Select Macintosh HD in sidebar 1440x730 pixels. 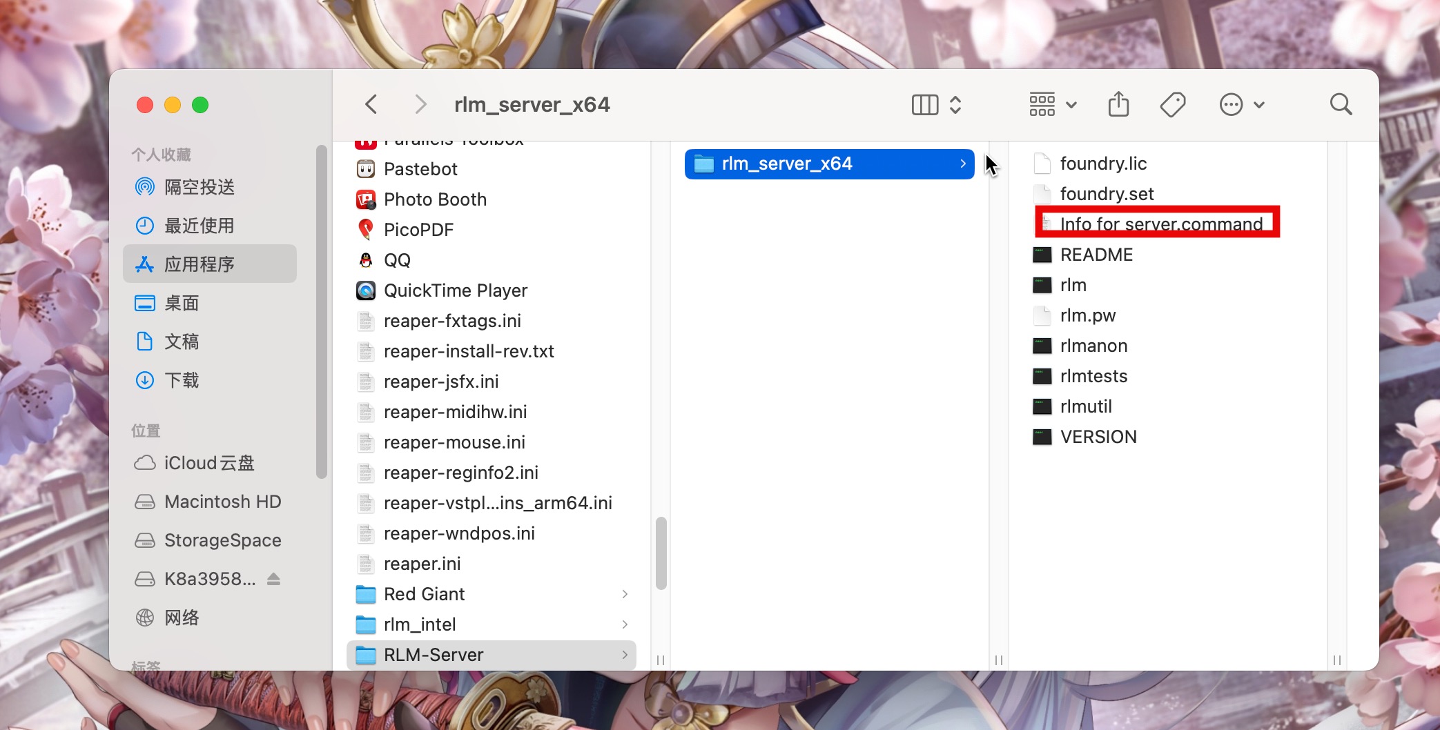pos(222,502)
